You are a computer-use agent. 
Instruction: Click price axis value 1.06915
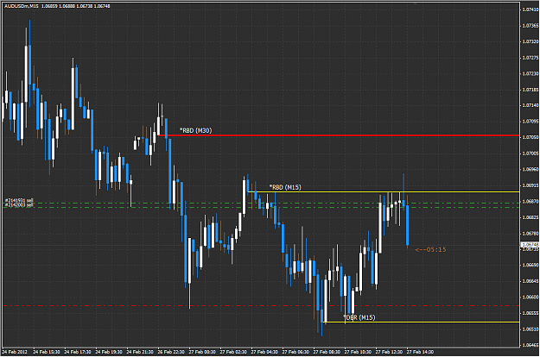(530, 185)
